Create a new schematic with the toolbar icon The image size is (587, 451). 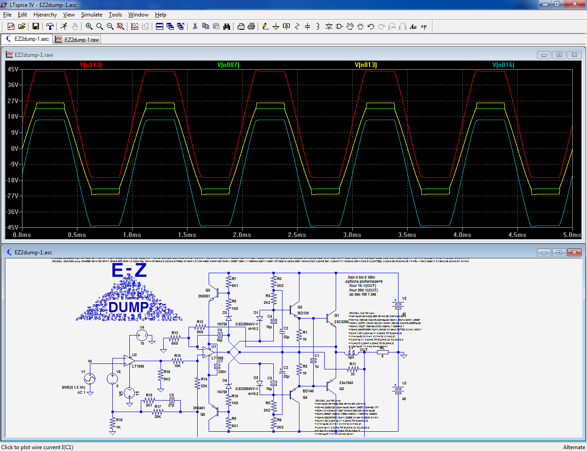coord(11,27)
